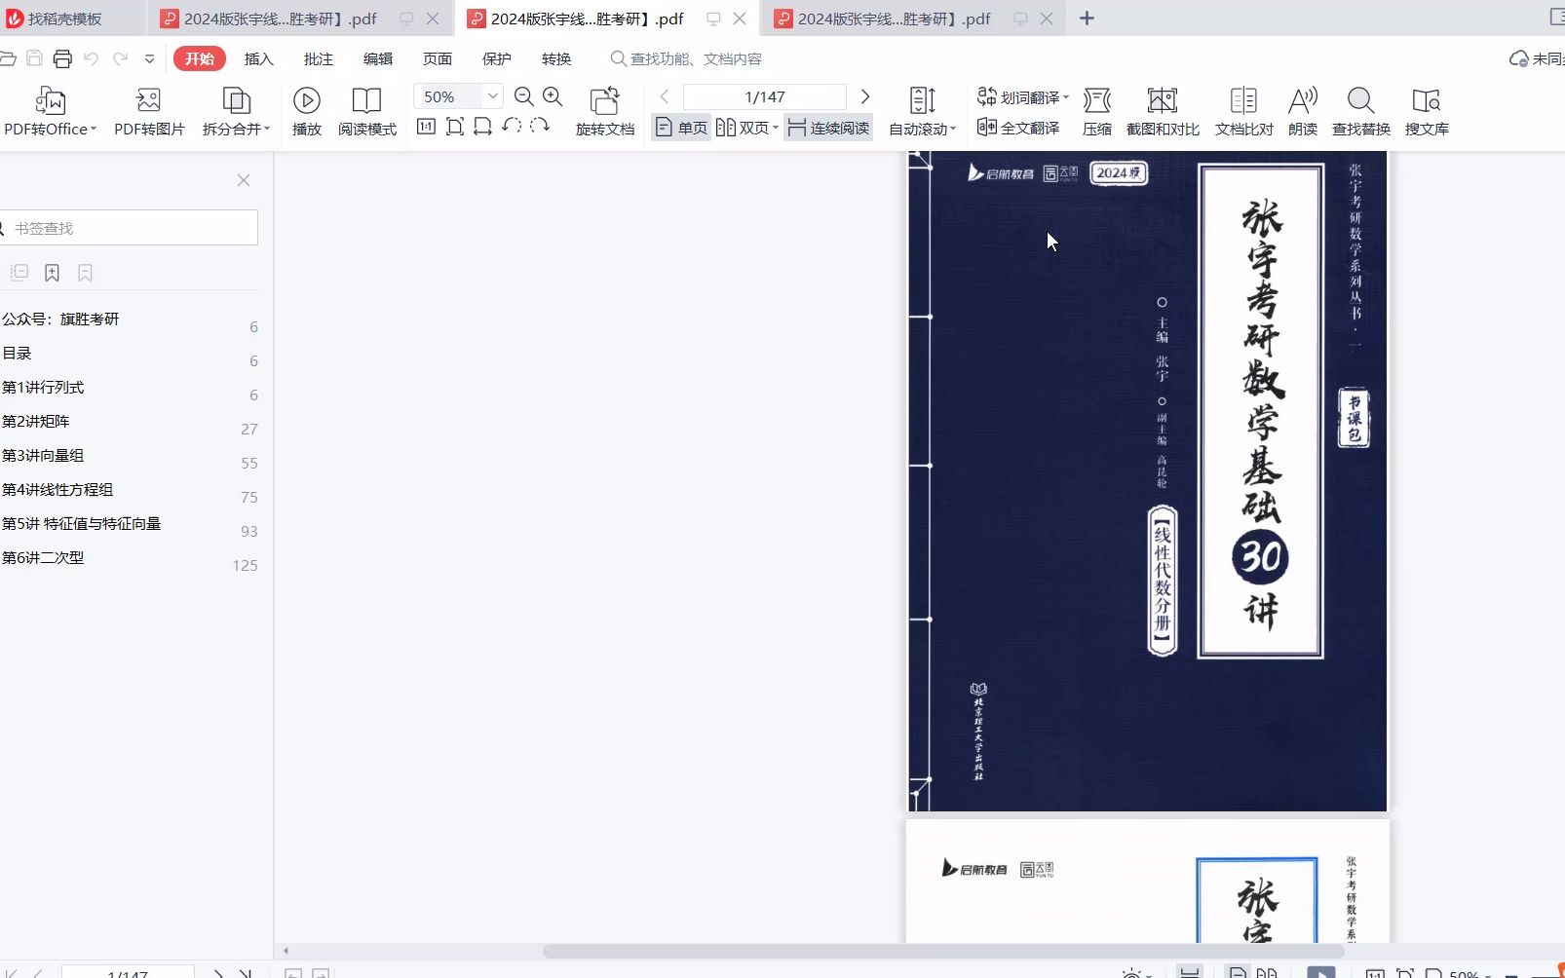The width and height of the screenshot is (1565, 978).
Task: Open 查找替换 find and replace
Action: pyautogui.click(x=1361, y=111)
